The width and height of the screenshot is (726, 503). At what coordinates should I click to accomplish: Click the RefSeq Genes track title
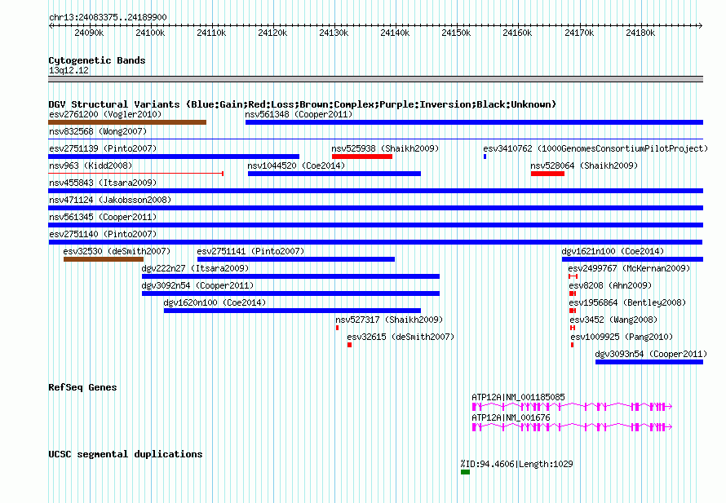coord(82,387)
